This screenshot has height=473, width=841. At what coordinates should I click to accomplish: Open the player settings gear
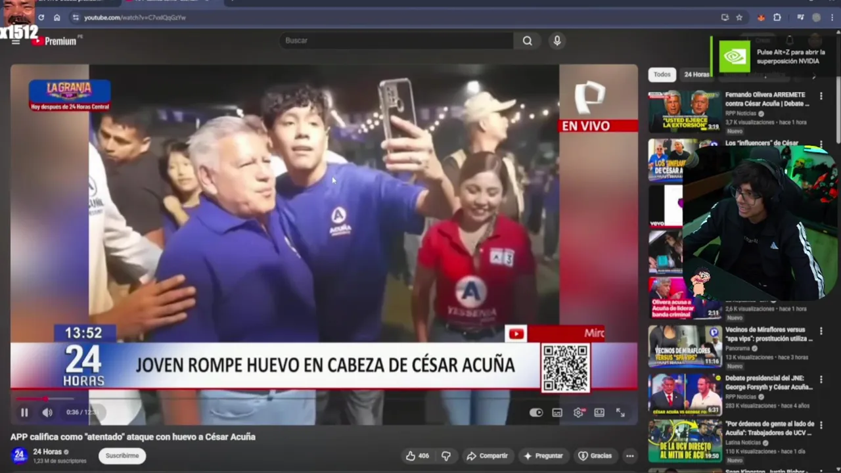pos(578,413)
